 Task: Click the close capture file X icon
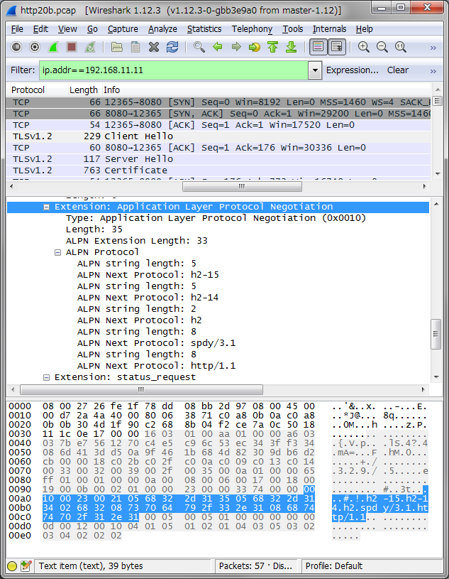154,47
